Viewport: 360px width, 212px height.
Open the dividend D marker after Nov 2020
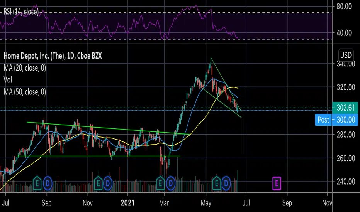(x=108, y=183)
